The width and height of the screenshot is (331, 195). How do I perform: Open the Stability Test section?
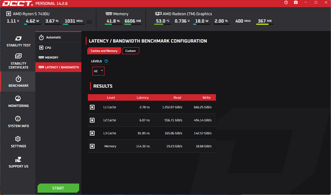[x=18, y=41]
